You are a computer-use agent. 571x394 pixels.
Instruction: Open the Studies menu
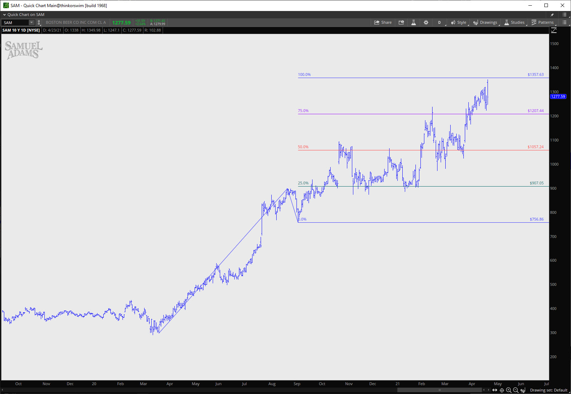515,22
